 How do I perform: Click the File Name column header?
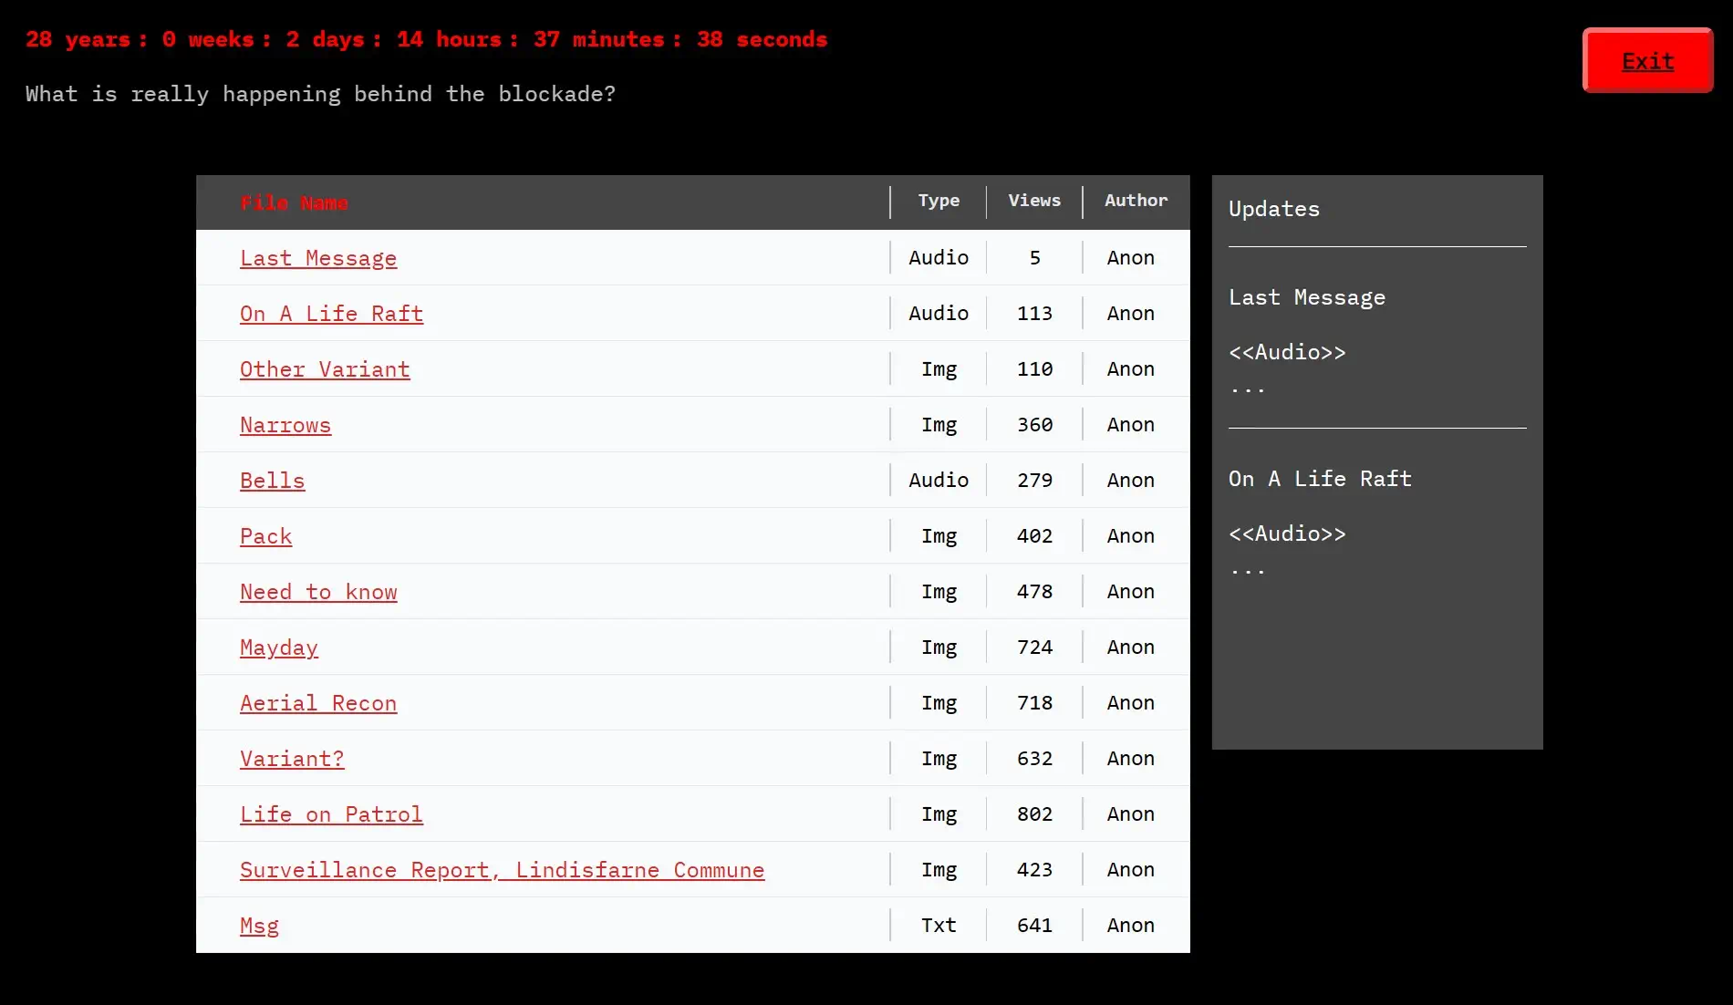(x=294, y=202)
